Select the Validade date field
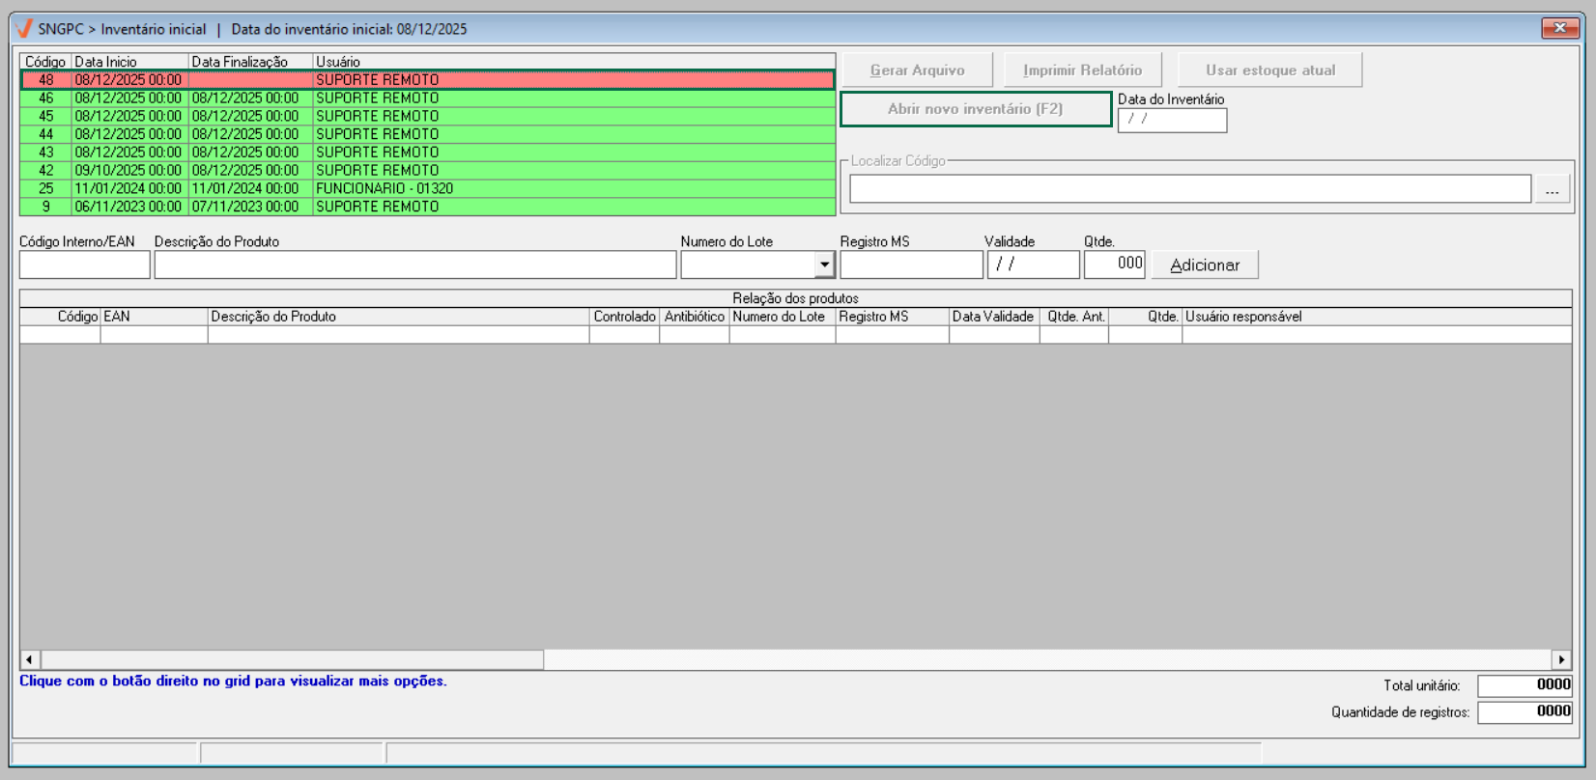1596x780 pixels. [1032, 265]
